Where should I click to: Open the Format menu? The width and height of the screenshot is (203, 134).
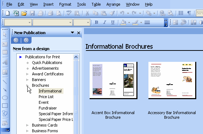(65, 4)
